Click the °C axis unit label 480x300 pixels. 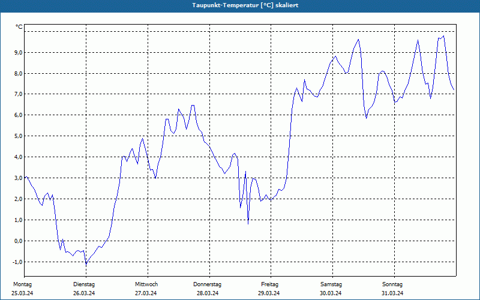19,27
